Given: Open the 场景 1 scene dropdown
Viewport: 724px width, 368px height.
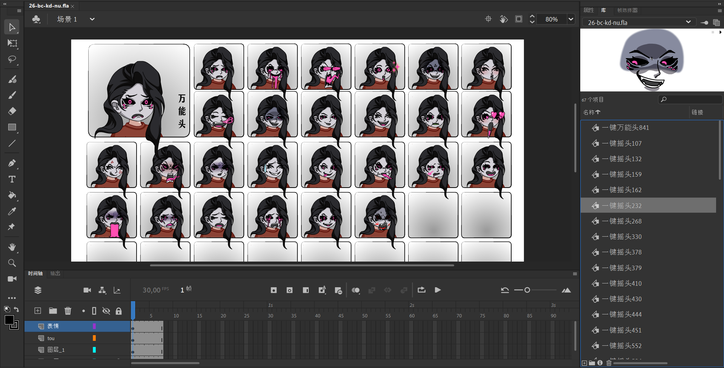Looking at the screenshot, I should 92,19.
